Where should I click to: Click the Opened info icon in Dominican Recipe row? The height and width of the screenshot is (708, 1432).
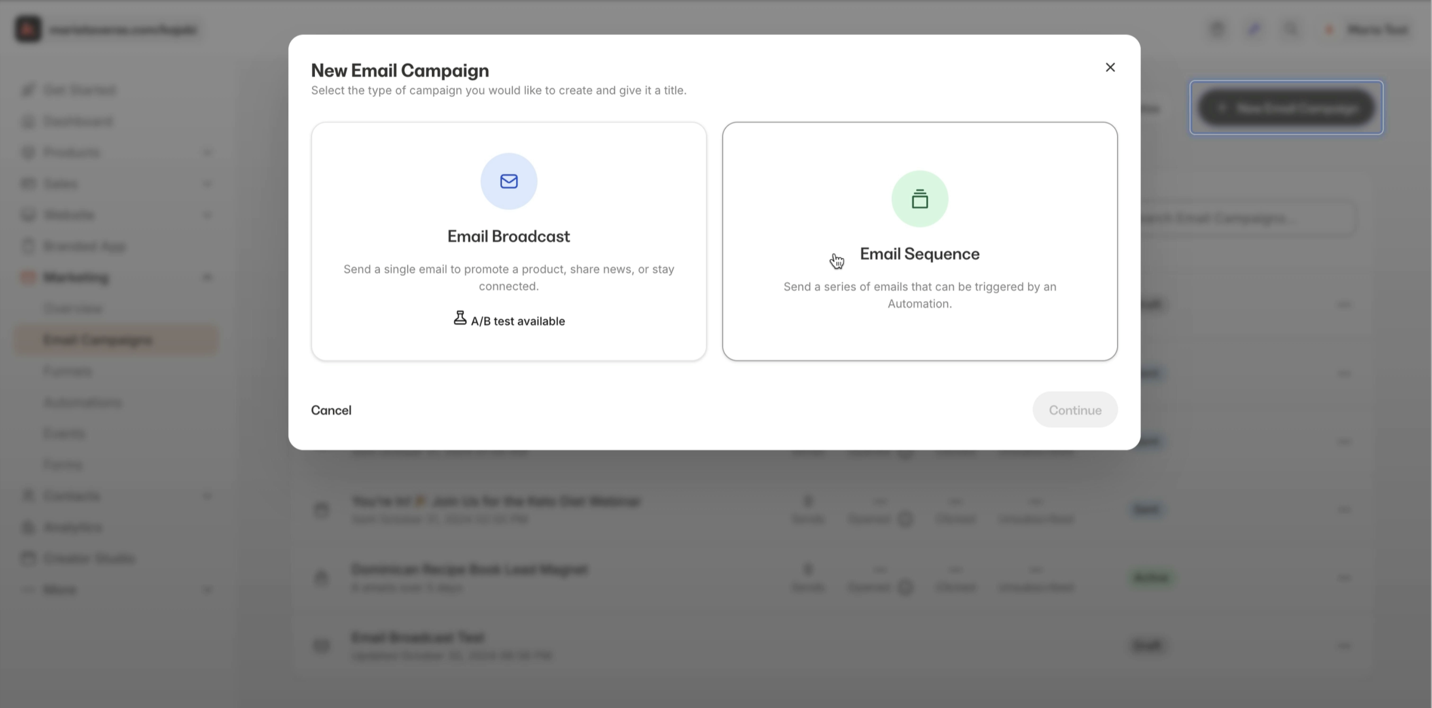pyautogui.click(x=905, y=587)
